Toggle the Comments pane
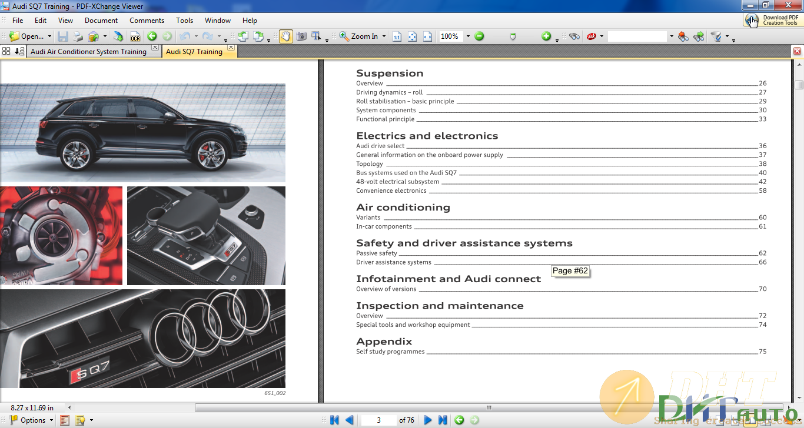Viewport: 804px width, 428px height. click(x=80, y=420)
